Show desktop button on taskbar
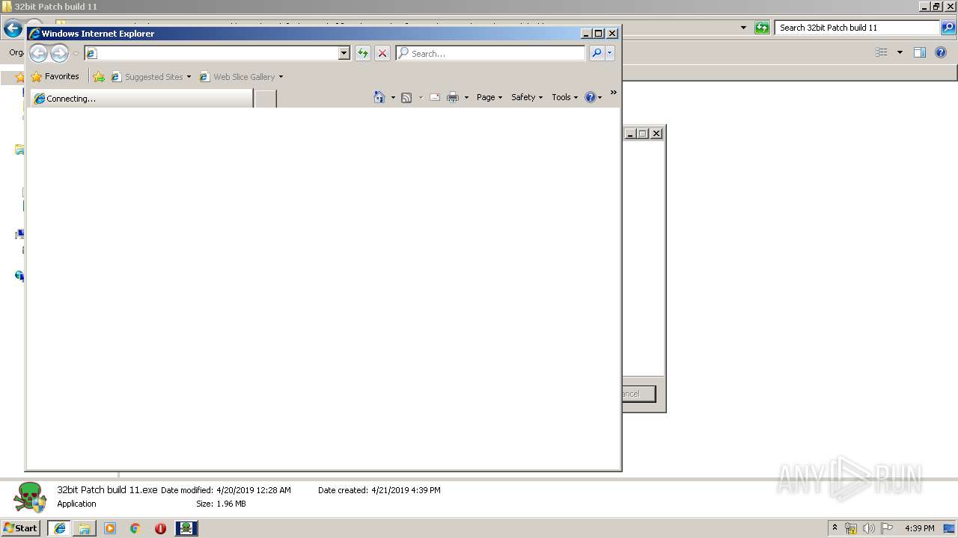Viewport: 958px width, 538px height. click(x=949, y=528)
